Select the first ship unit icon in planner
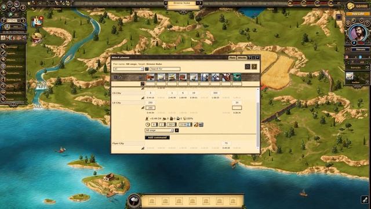The height and width of the screenshot is (209, 371). click(x=150, y=77)
